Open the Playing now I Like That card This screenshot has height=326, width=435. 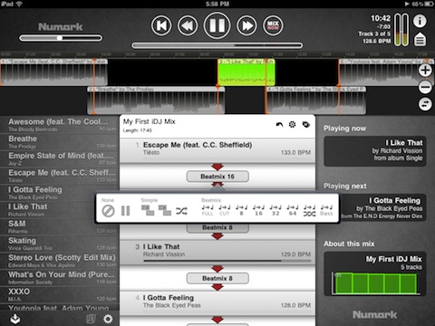click(375, 151)
